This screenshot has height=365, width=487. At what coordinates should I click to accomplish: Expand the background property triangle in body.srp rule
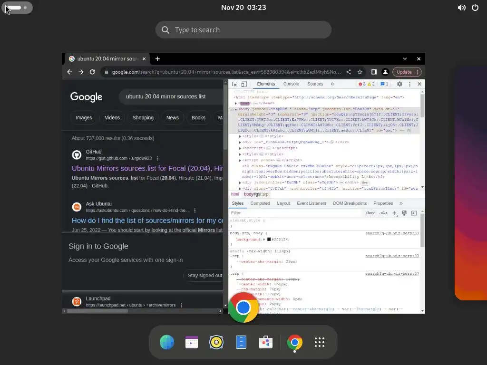pyautogui.click(x=264, y=240)
